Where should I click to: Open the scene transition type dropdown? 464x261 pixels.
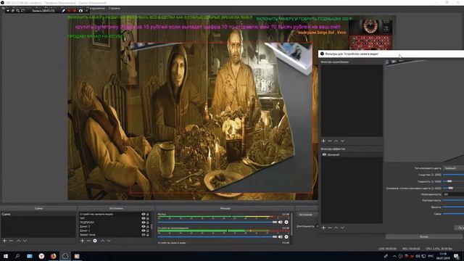pyautogui.click(x=307, y=215)
